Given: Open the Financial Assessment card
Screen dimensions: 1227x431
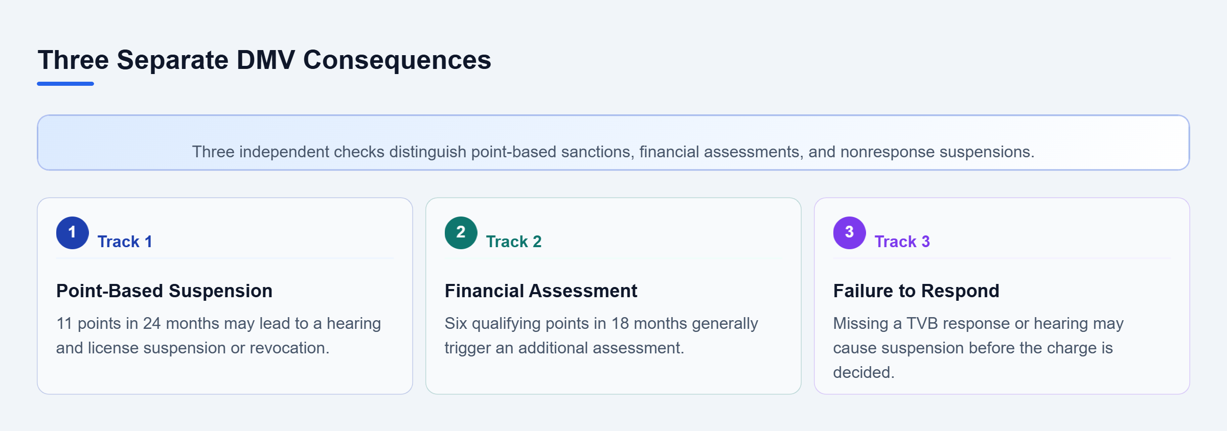Looking at the screenshot, I should tap(613, 296).
